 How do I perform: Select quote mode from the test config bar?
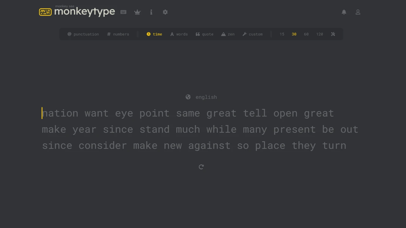204,34
